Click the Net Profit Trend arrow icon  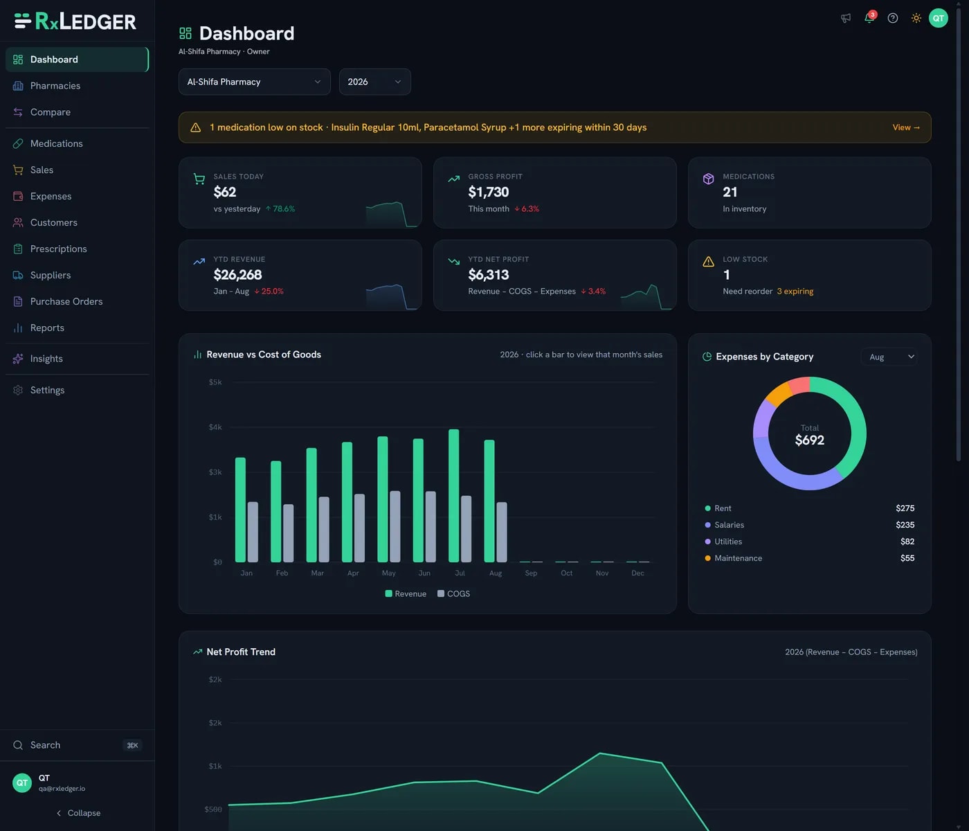(198, 652)
